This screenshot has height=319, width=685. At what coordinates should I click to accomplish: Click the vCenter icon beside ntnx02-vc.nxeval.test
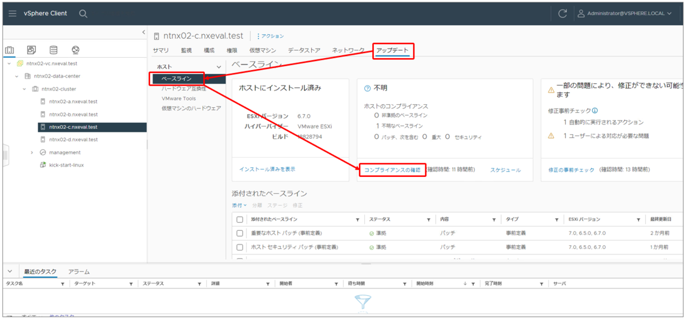tap(20, 64)
